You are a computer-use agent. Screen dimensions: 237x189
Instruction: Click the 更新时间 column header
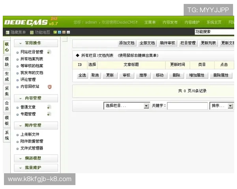178,65
